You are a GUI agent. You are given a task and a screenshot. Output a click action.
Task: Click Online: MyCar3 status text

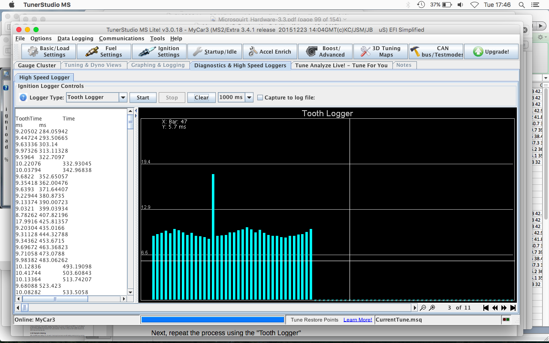coord(35,319)
